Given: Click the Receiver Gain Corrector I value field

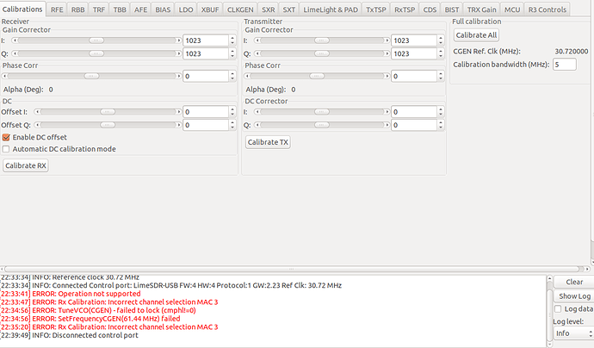Looking at the screenshot, I should 206,40.
